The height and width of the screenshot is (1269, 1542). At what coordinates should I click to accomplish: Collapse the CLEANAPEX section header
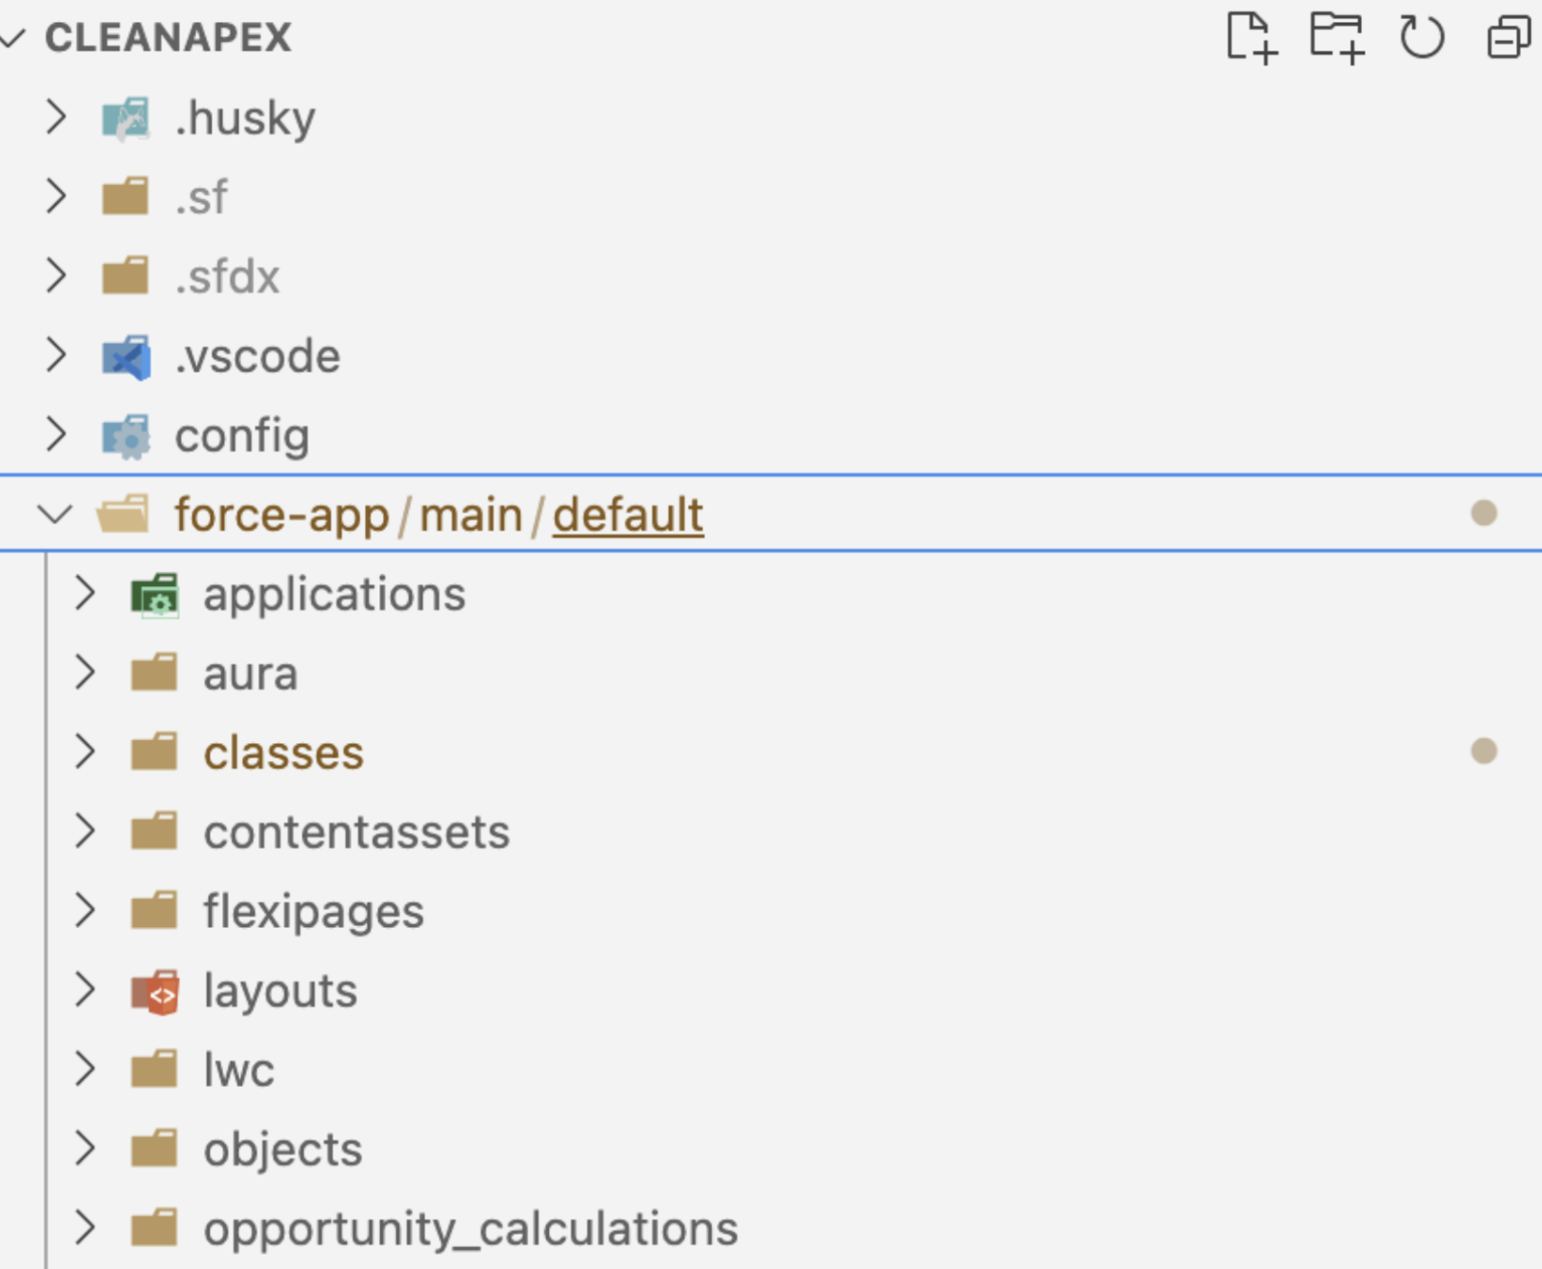coord(13,38)
